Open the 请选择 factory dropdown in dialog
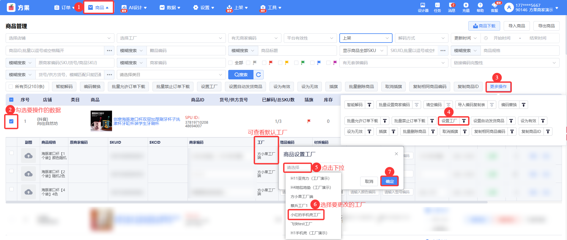This screenshot has height=240, width=567. click(x=297, y=168)
